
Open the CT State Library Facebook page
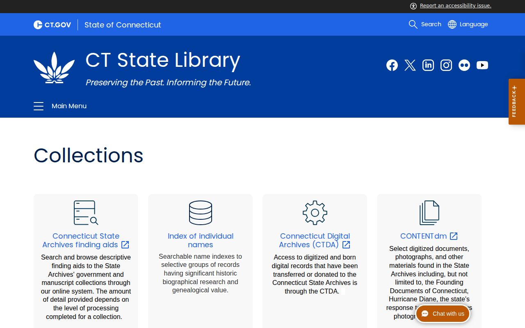(392, 65)
